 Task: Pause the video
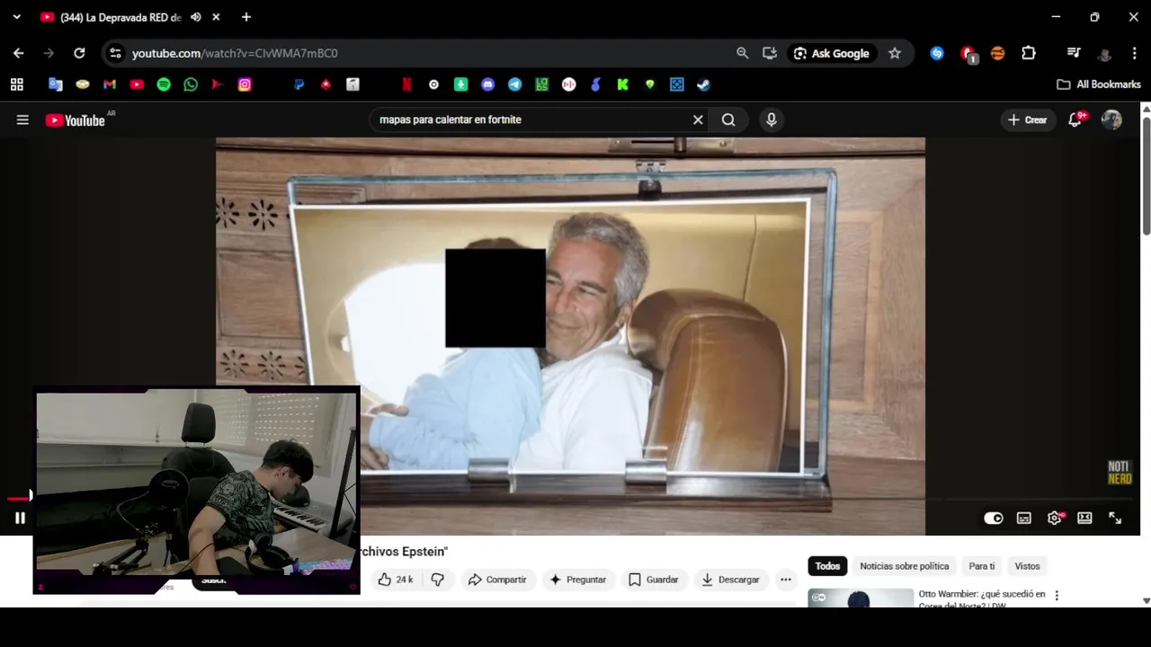tap(20, 518)
